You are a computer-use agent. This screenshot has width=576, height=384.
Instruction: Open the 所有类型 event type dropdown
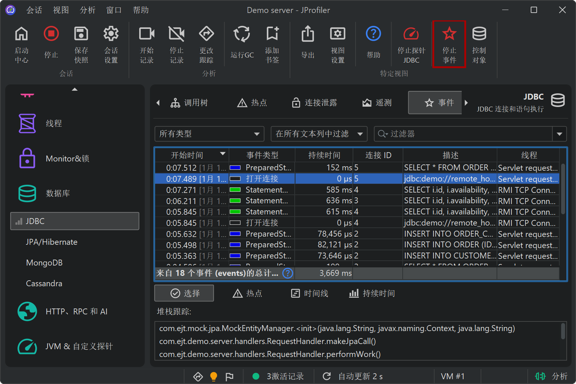pos(209,134)
